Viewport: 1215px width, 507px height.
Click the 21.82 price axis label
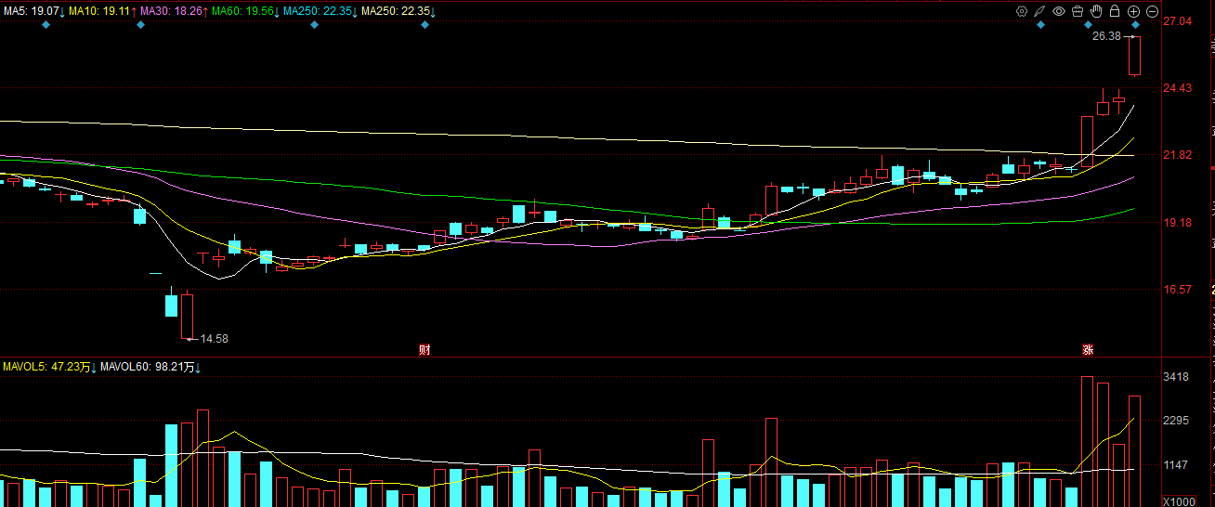pyautogui.click(x=1178, y=155)
